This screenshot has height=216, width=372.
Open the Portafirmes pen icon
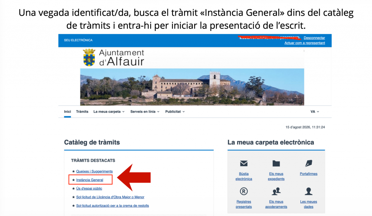pos(308,163)
